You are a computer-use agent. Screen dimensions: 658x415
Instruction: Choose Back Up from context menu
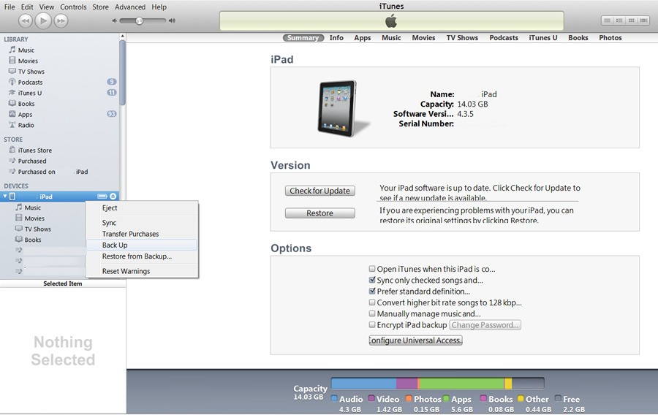[x=142, y=245]
